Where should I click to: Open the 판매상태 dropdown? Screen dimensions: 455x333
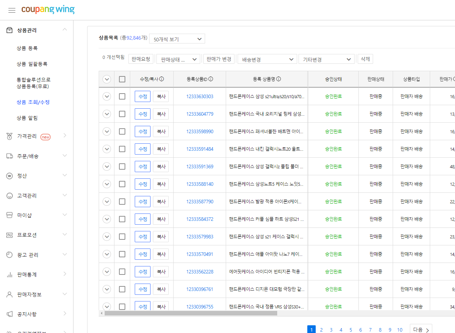click(x=178, y=59)
